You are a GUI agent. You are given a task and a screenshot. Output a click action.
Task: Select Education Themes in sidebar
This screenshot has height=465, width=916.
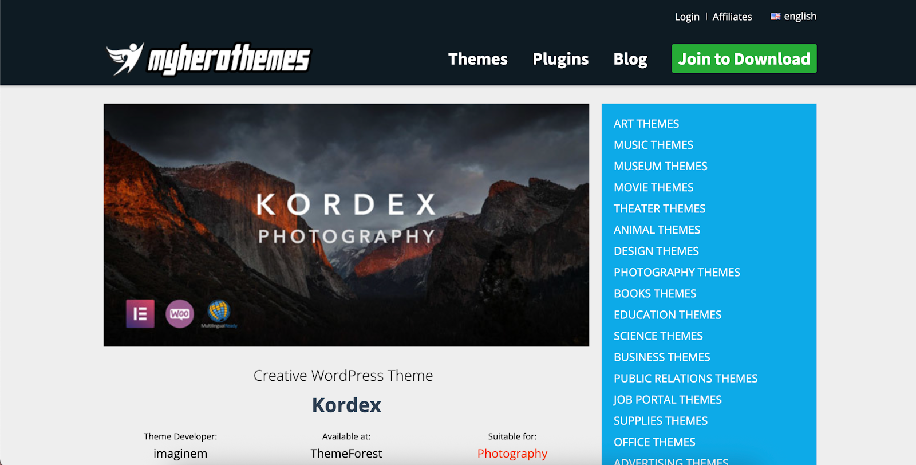[668, 315]
